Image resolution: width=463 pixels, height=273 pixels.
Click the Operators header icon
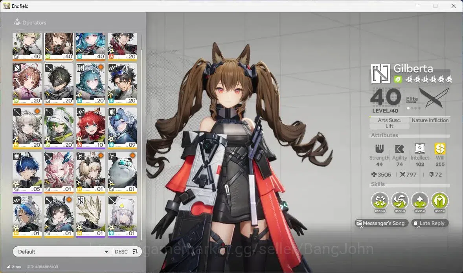17,22
